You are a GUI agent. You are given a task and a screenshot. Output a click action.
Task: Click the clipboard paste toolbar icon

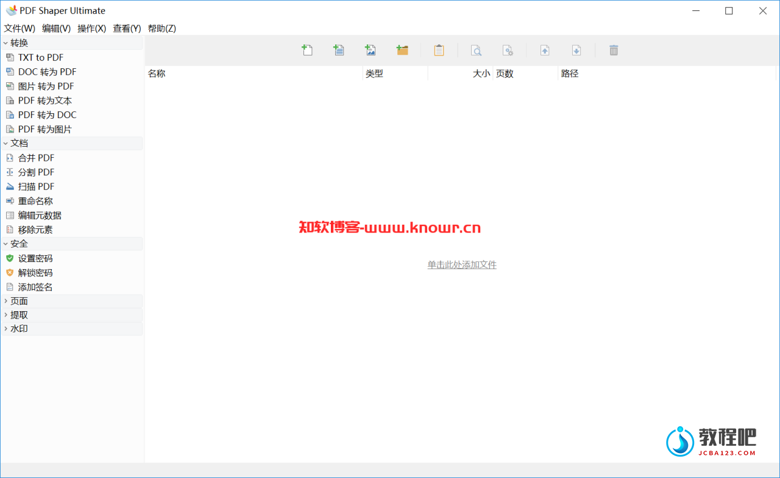(439, 50)
